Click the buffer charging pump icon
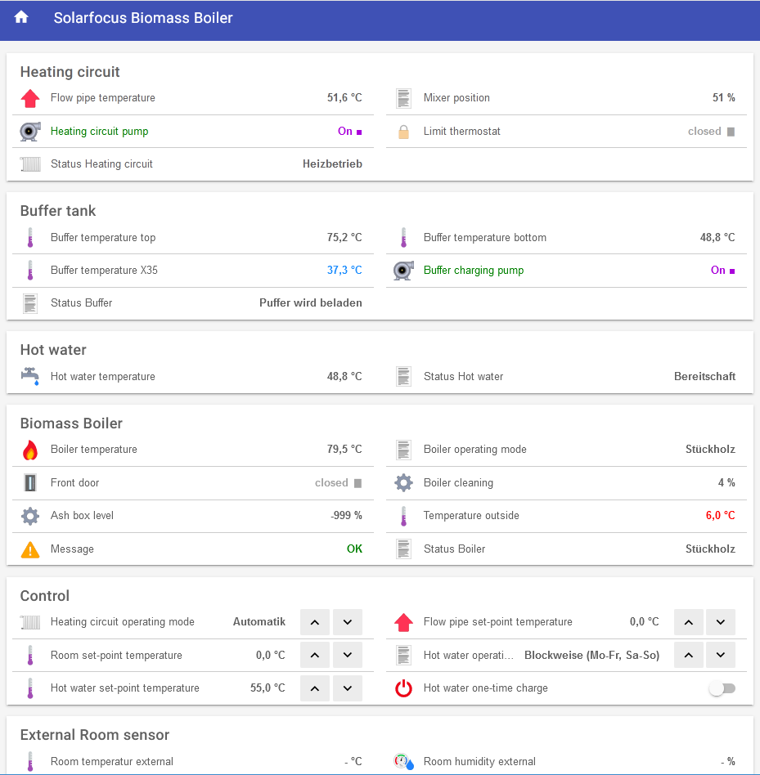The width and height of the screenshot is (760, 775). point(403,271)
